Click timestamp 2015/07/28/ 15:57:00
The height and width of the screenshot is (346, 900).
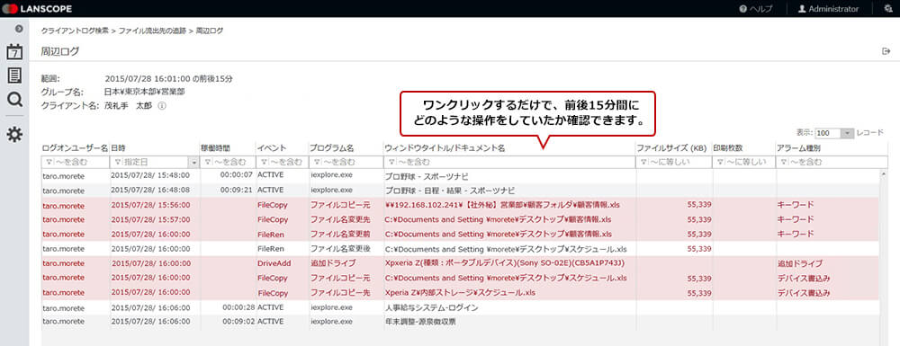click(150, 219)
